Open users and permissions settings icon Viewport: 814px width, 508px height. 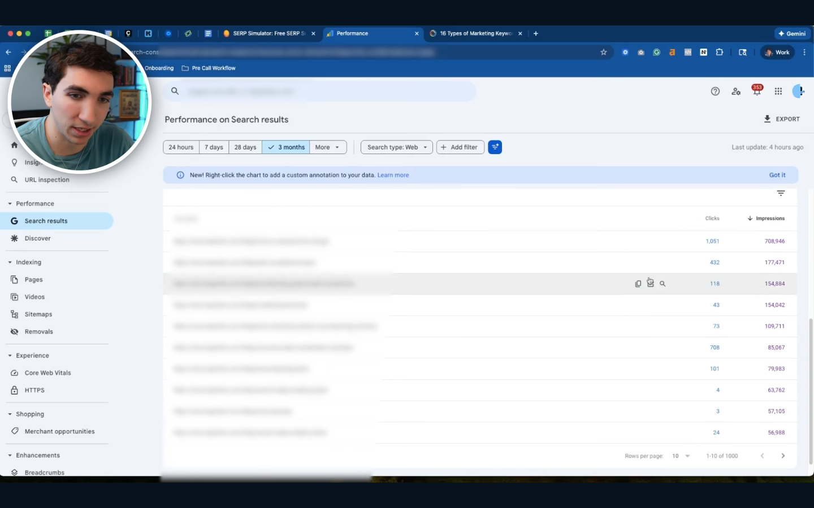[x=736, y=91]
